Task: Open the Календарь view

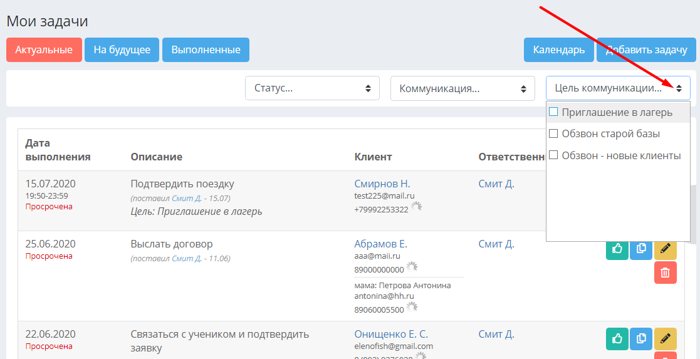Action: point(559,49)
